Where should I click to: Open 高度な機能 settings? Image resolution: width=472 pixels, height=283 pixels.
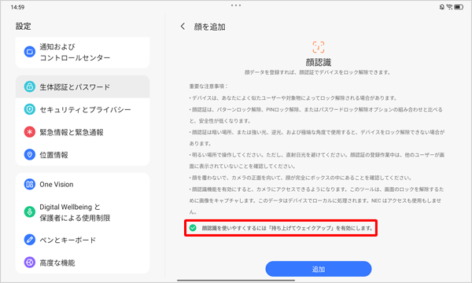tap(83, 263)
